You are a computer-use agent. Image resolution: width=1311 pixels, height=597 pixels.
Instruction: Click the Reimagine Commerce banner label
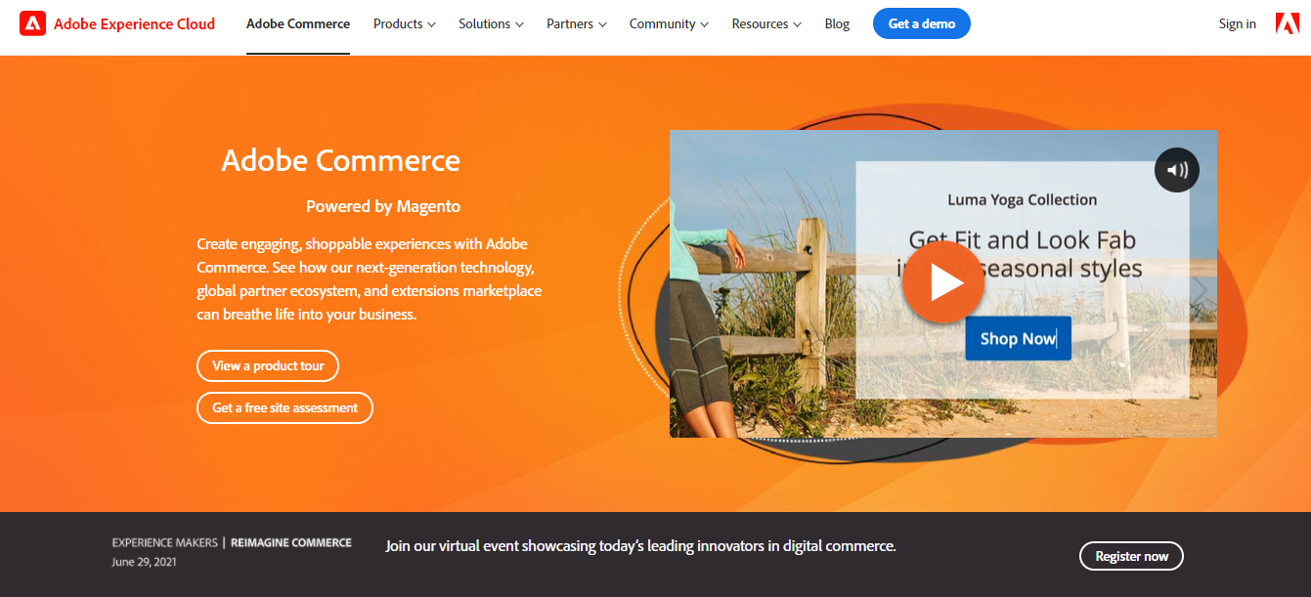pos(291,542)
